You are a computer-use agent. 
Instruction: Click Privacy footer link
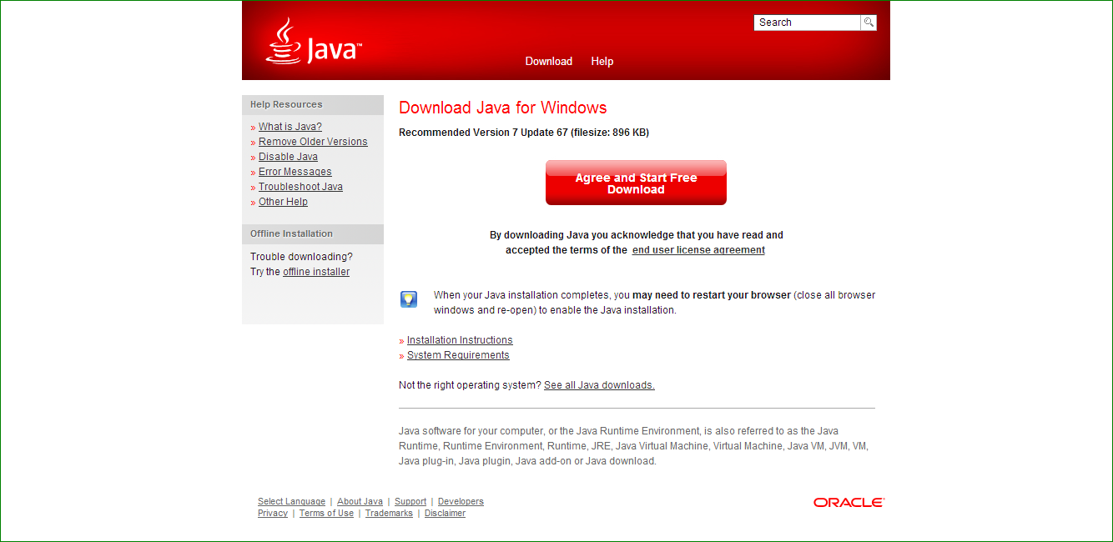tap(273, 514)
